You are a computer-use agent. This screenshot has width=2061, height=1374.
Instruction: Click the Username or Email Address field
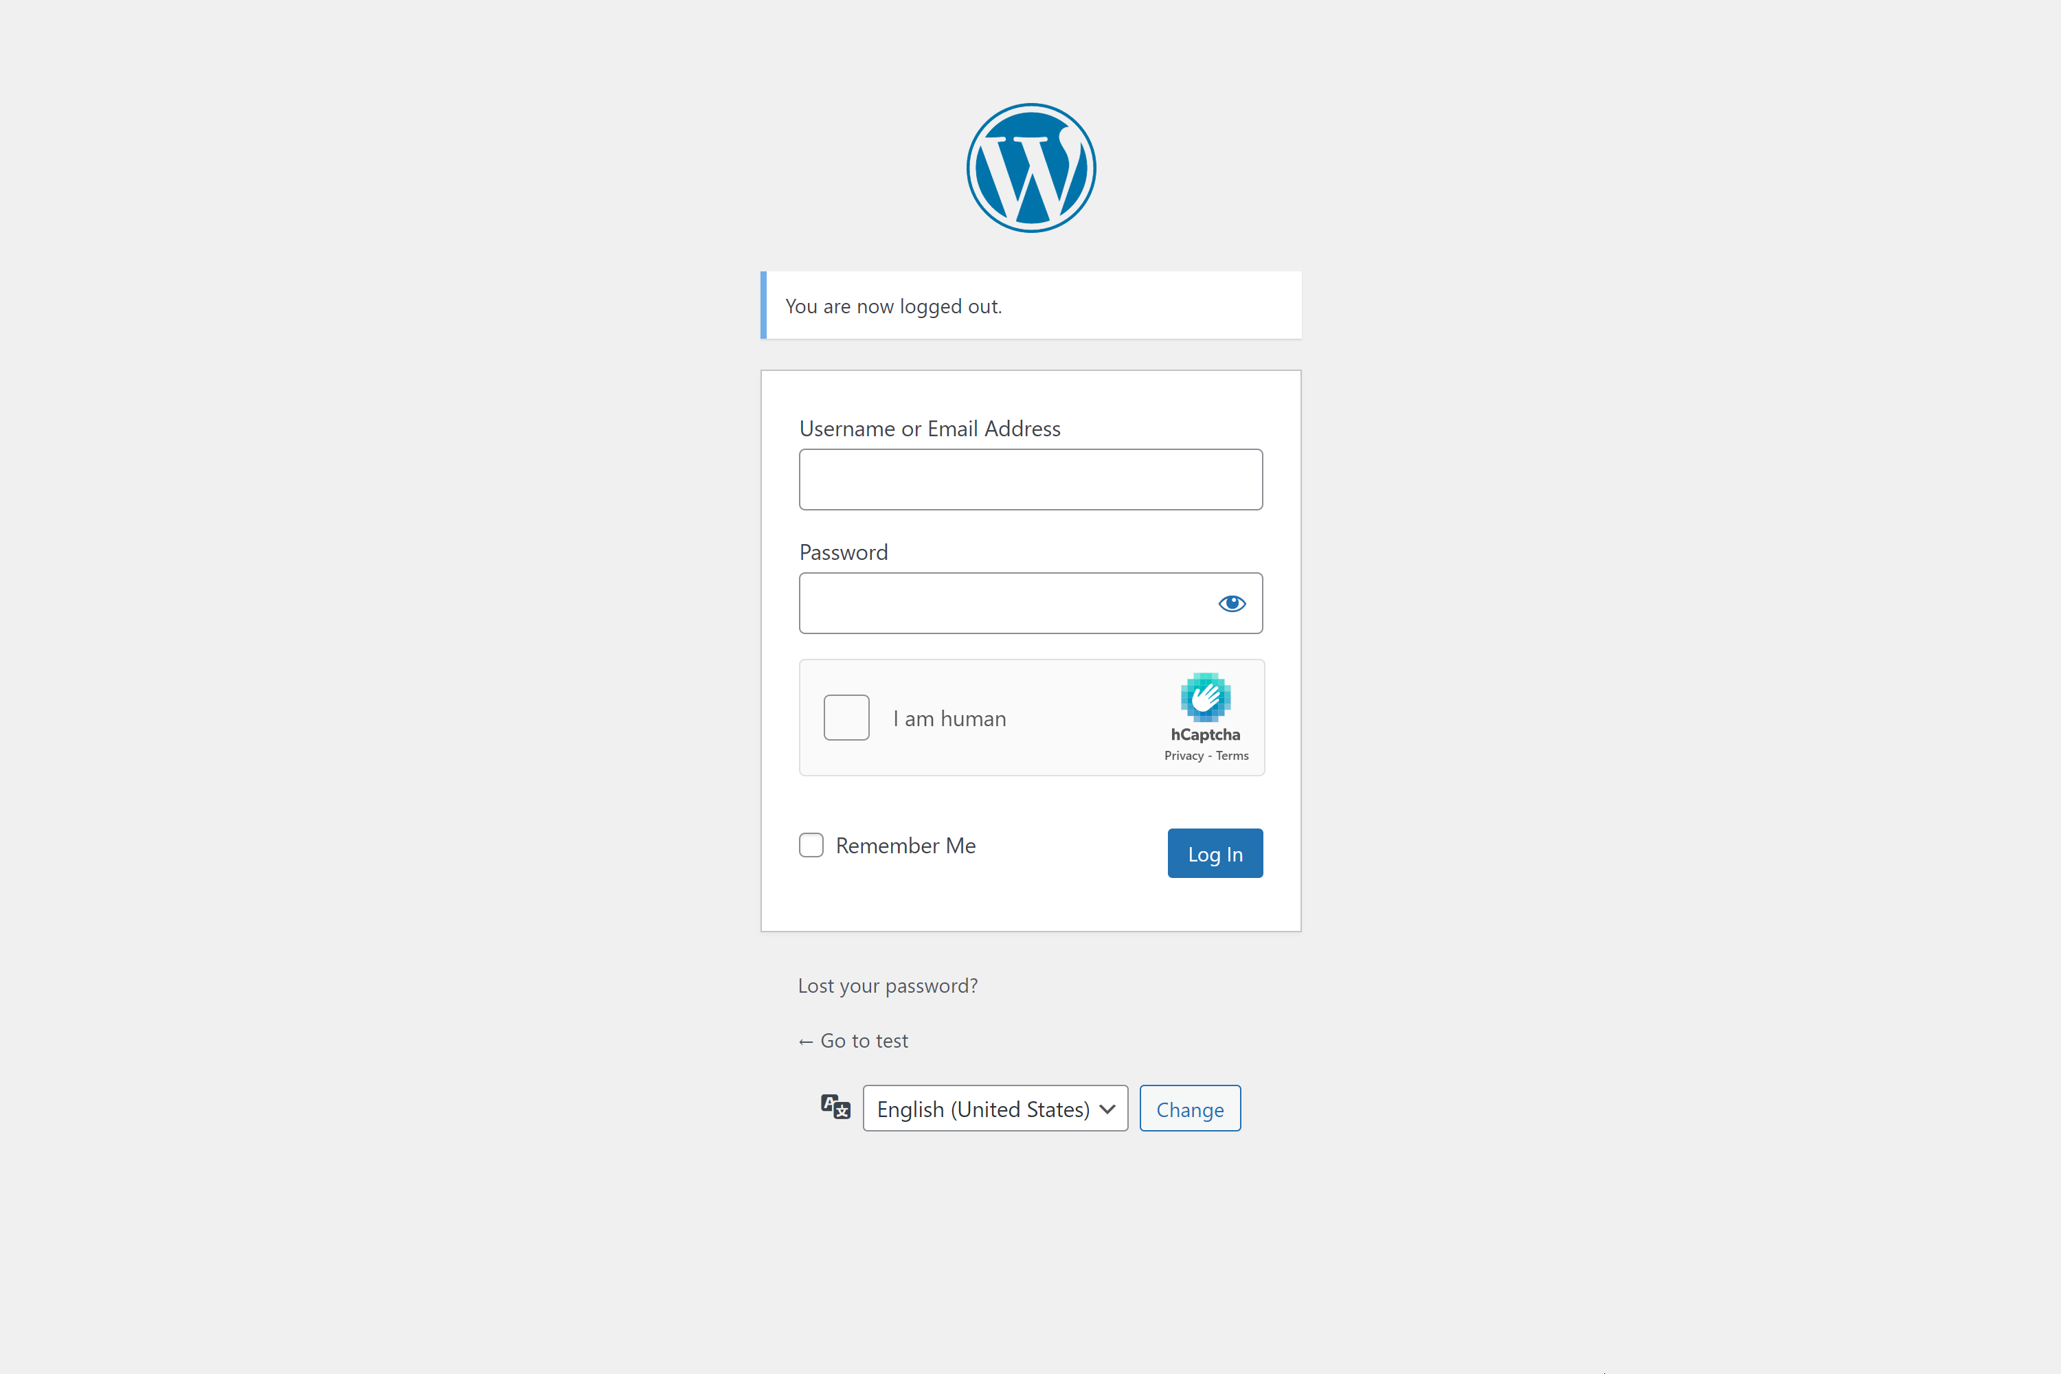[1030, 478]
